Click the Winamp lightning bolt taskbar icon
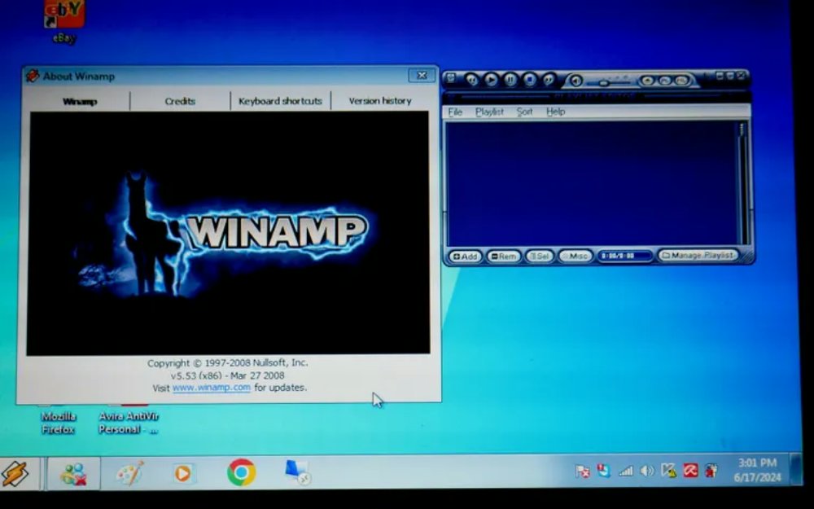 coord(15,474)
